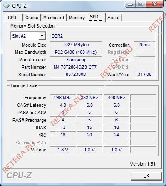Click the Slot #2 combo box text
Screen dimensions: 166x186
tap(19, 36)
